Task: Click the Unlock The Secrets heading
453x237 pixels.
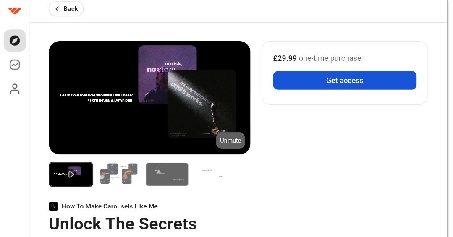Action: coord(123,224)
